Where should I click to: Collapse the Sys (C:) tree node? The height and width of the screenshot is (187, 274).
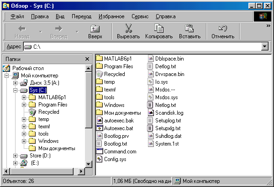15,90
